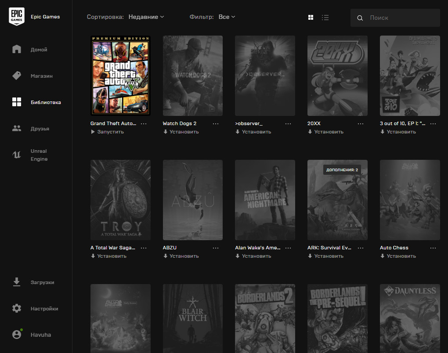This screenshot has height=353, width=448.
Task: Install ARK: Survival Evolved via Установить
Action: coord(326,256)
